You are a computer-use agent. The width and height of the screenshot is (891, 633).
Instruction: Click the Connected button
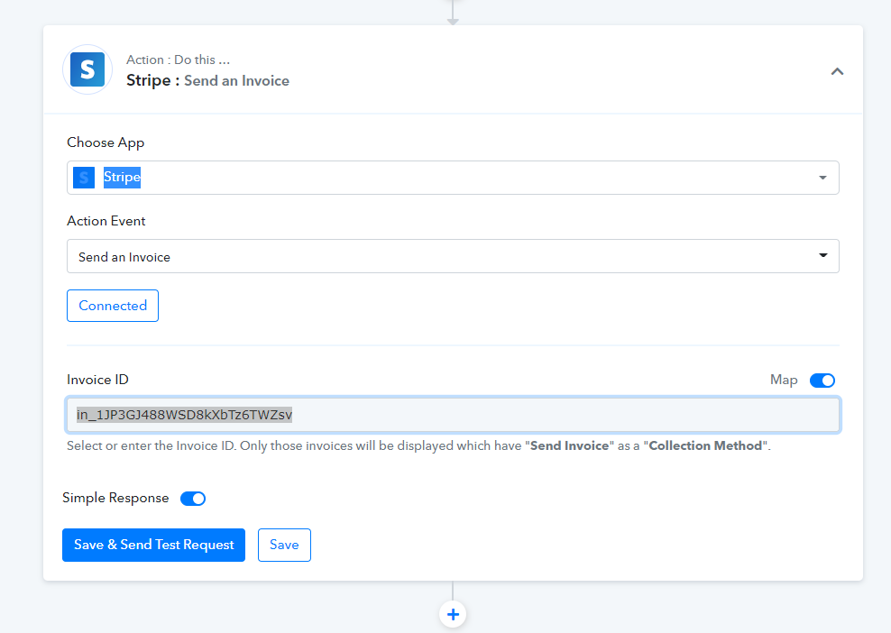coord(113,306)
